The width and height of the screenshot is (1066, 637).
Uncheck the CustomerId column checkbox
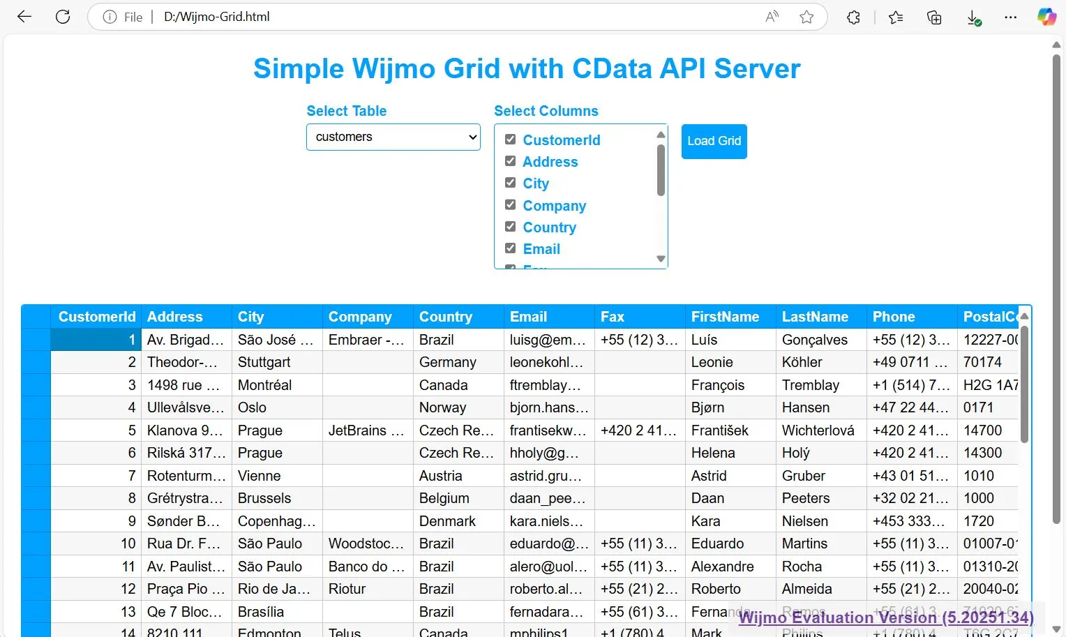tap(511, 140)
